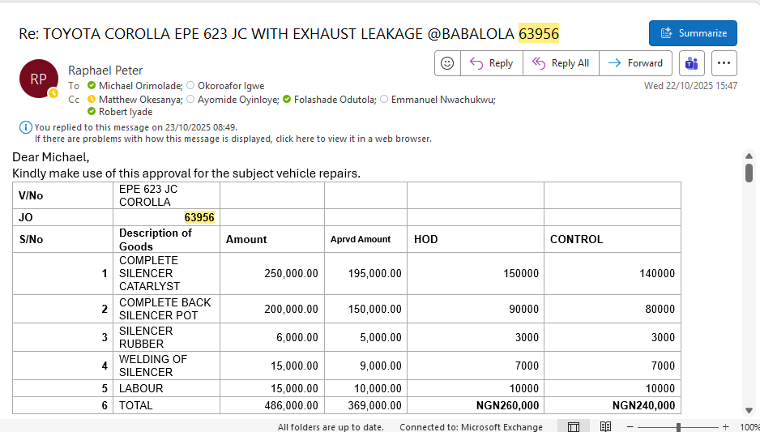Viewport: 760px width, 432px height.
Task: Click the total amount 486,000.00
Action: click(x=272, y=405)
